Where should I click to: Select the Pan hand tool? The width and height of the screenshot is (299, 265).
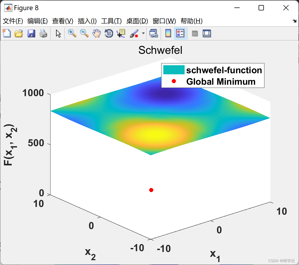pyautogui.click(x=97, y=33)
